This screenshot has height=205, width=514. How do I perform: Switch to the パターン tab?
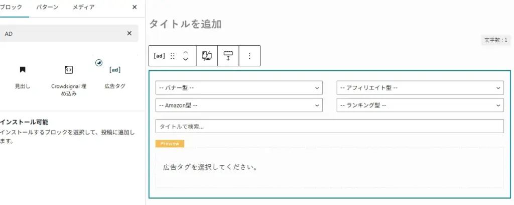pos(47,7)
